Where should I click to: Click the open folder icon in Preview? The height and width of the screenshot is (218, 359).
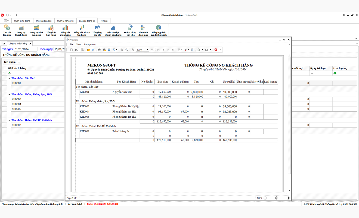pyautogui.click(x=88, y=50)
